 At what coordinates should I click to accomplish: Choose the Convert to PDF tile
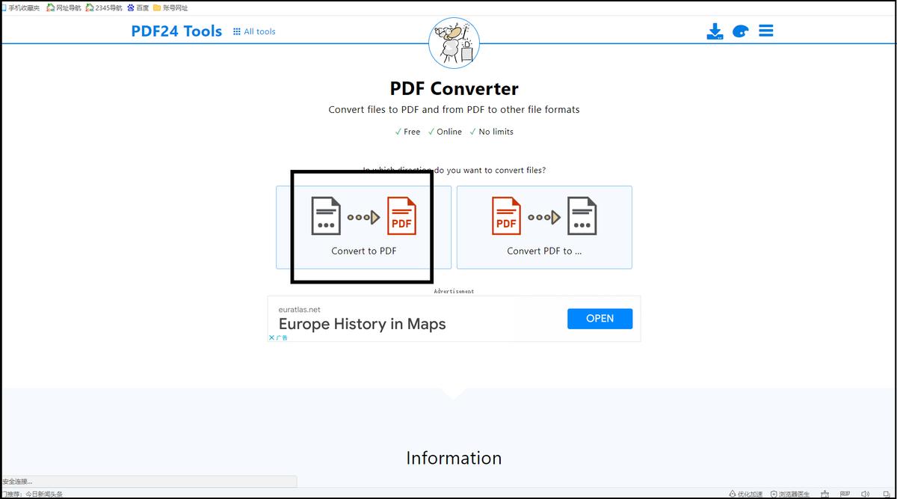(364, 227)
